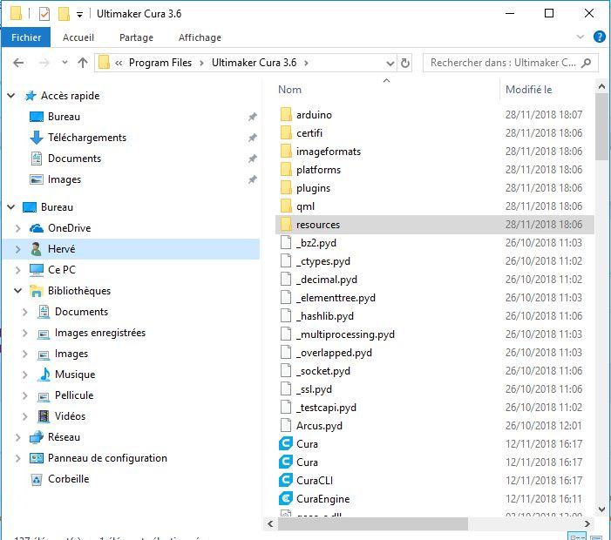Navigate to Program Files breadcrumb
The height and width of the screenshot is (540, 611).
pyautogui.click(x=160, y=63)
